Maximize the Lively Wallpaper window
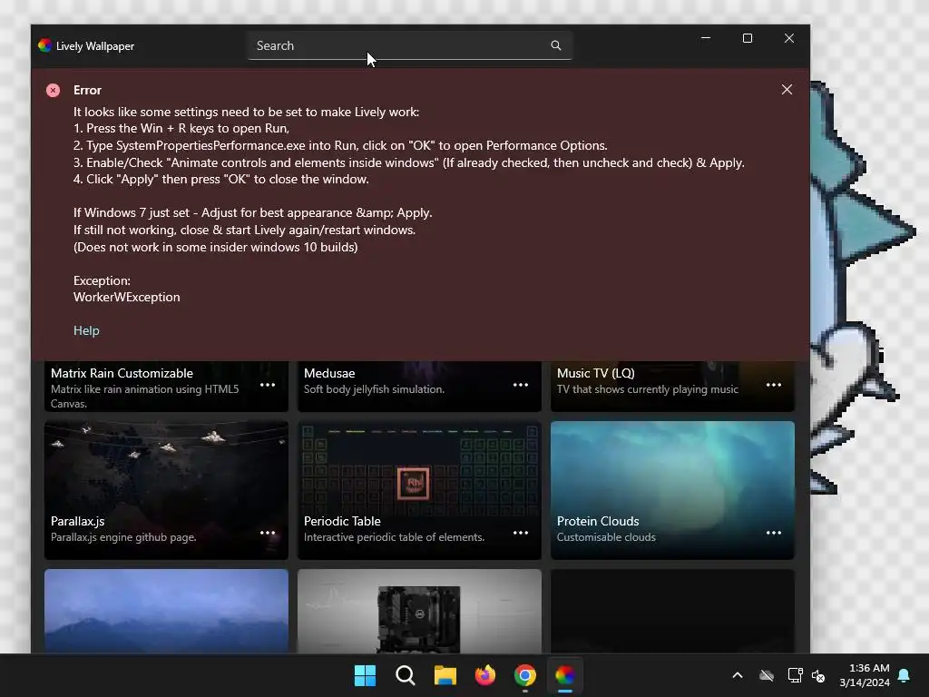The height and width of the screenshot is (697, 929). pos(748,38)
